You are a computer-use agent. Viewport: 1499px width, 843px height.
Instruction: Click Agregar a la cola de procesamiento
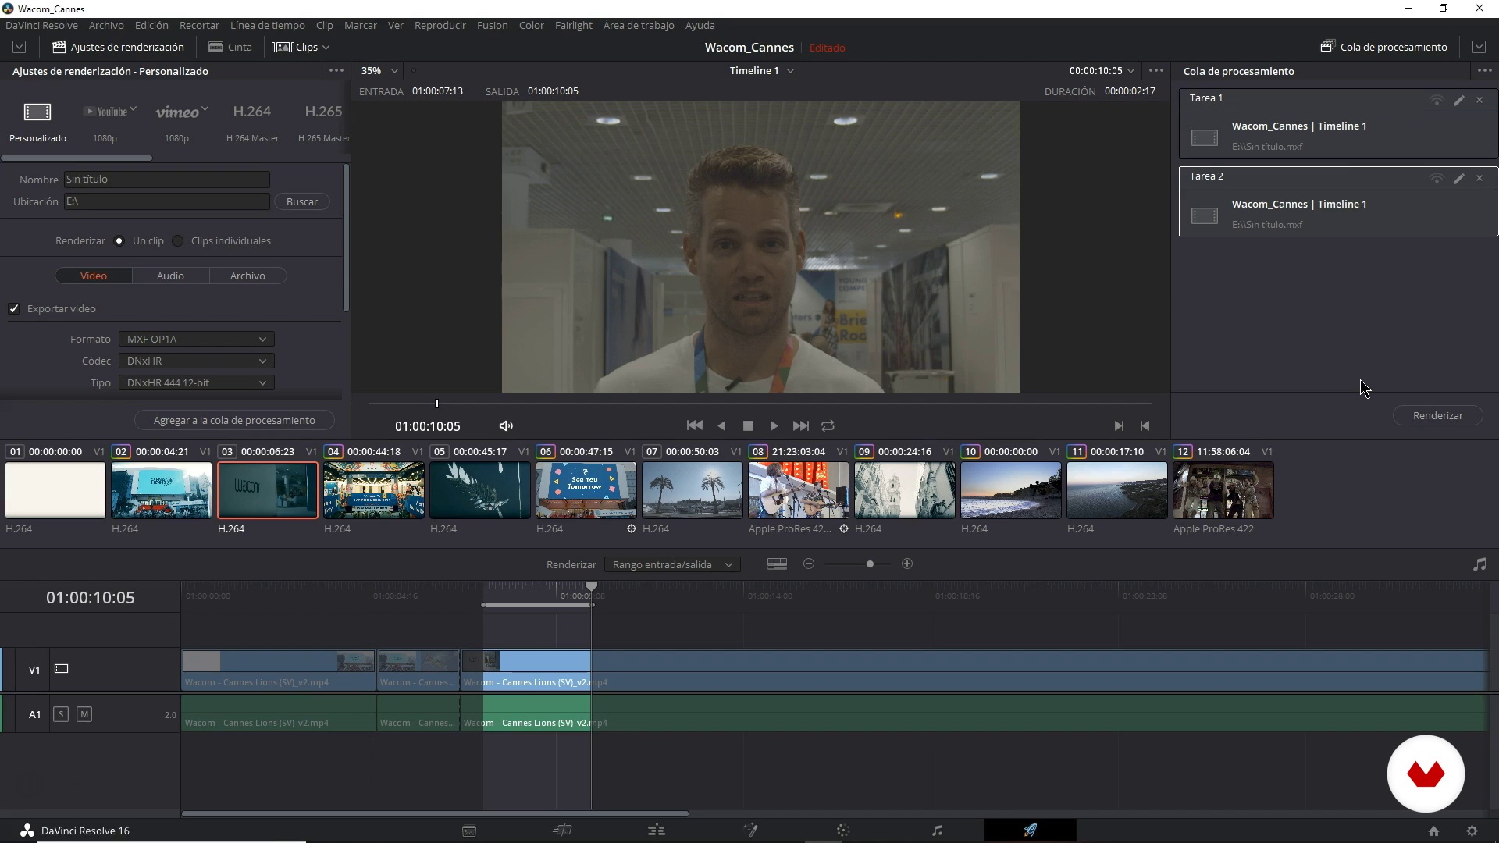click(x=234, y=420)
